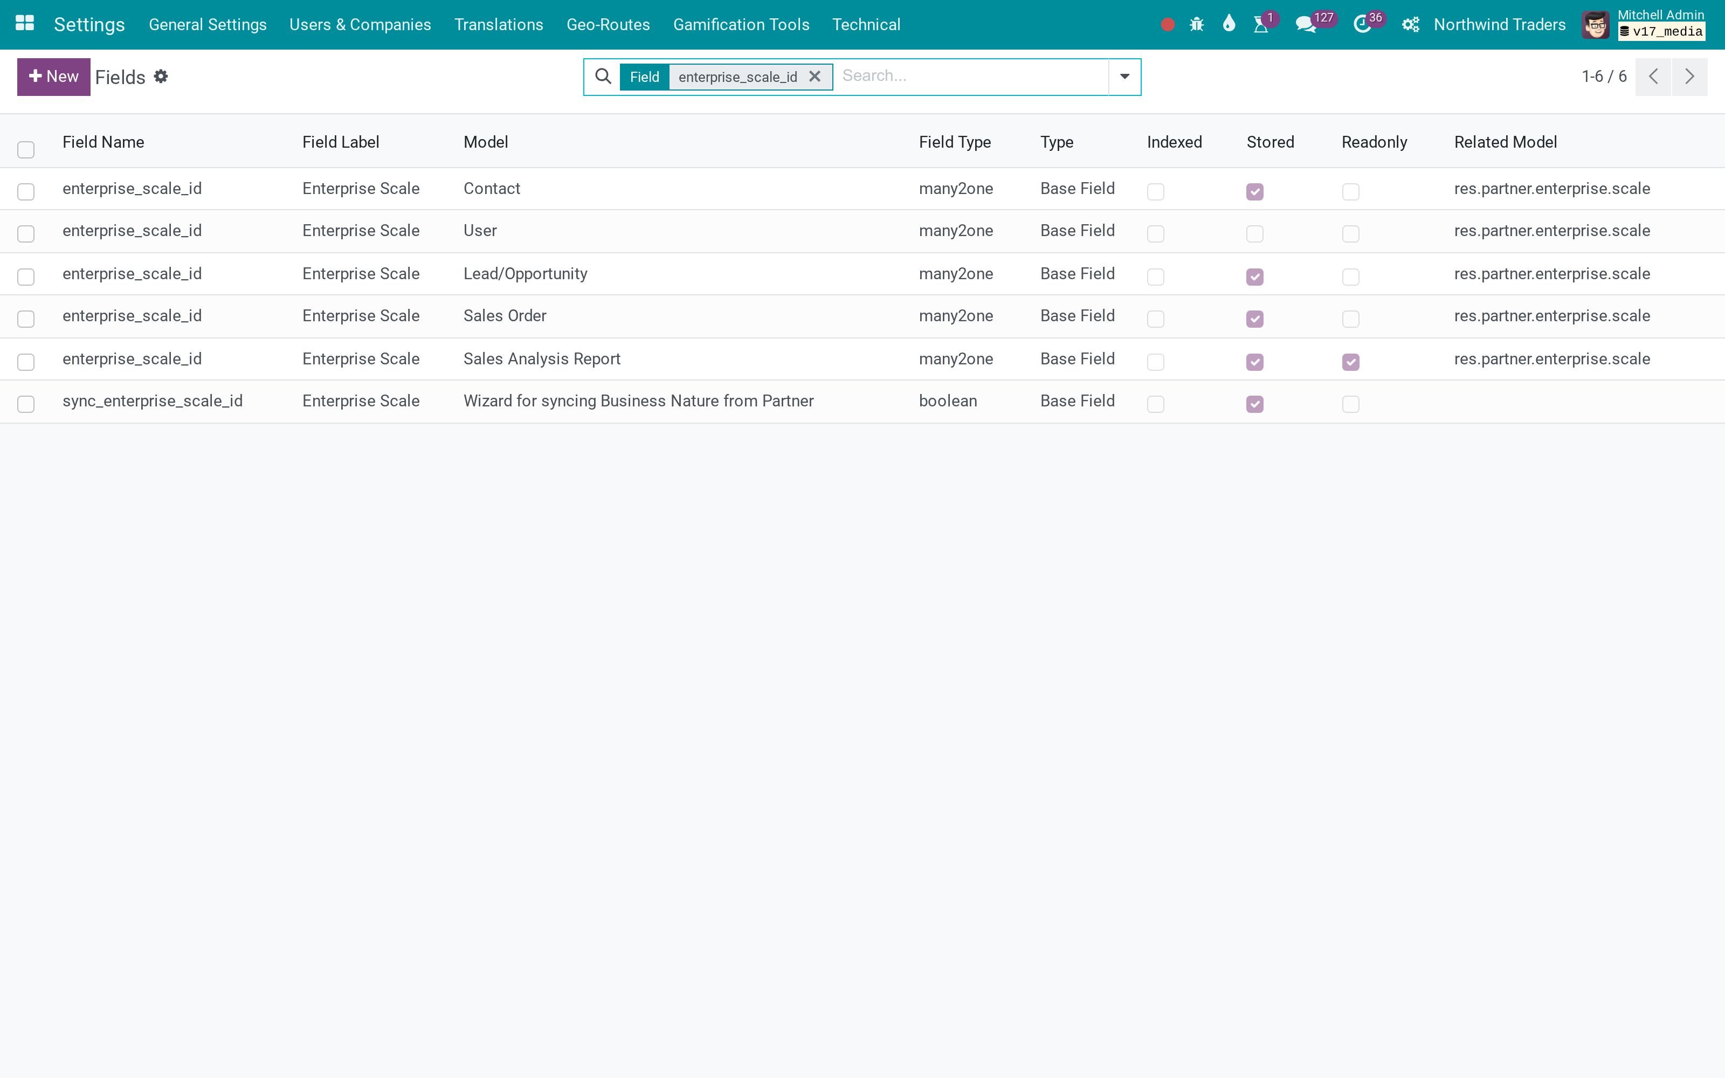Sort by the Field Name column header
Screen dimensions: 1725x1078
point(103,142)
